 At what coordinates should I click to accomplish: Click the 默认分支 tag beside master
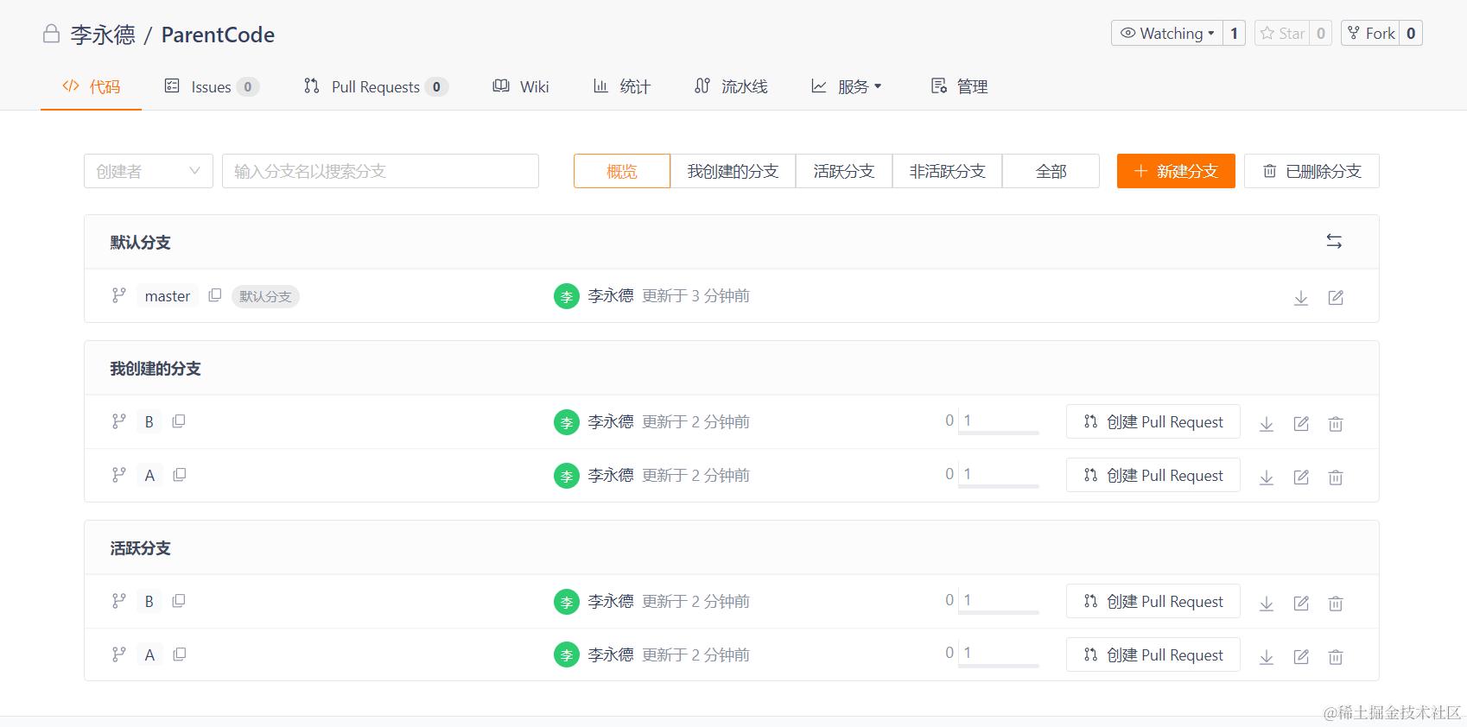click(x=265, y=296)
